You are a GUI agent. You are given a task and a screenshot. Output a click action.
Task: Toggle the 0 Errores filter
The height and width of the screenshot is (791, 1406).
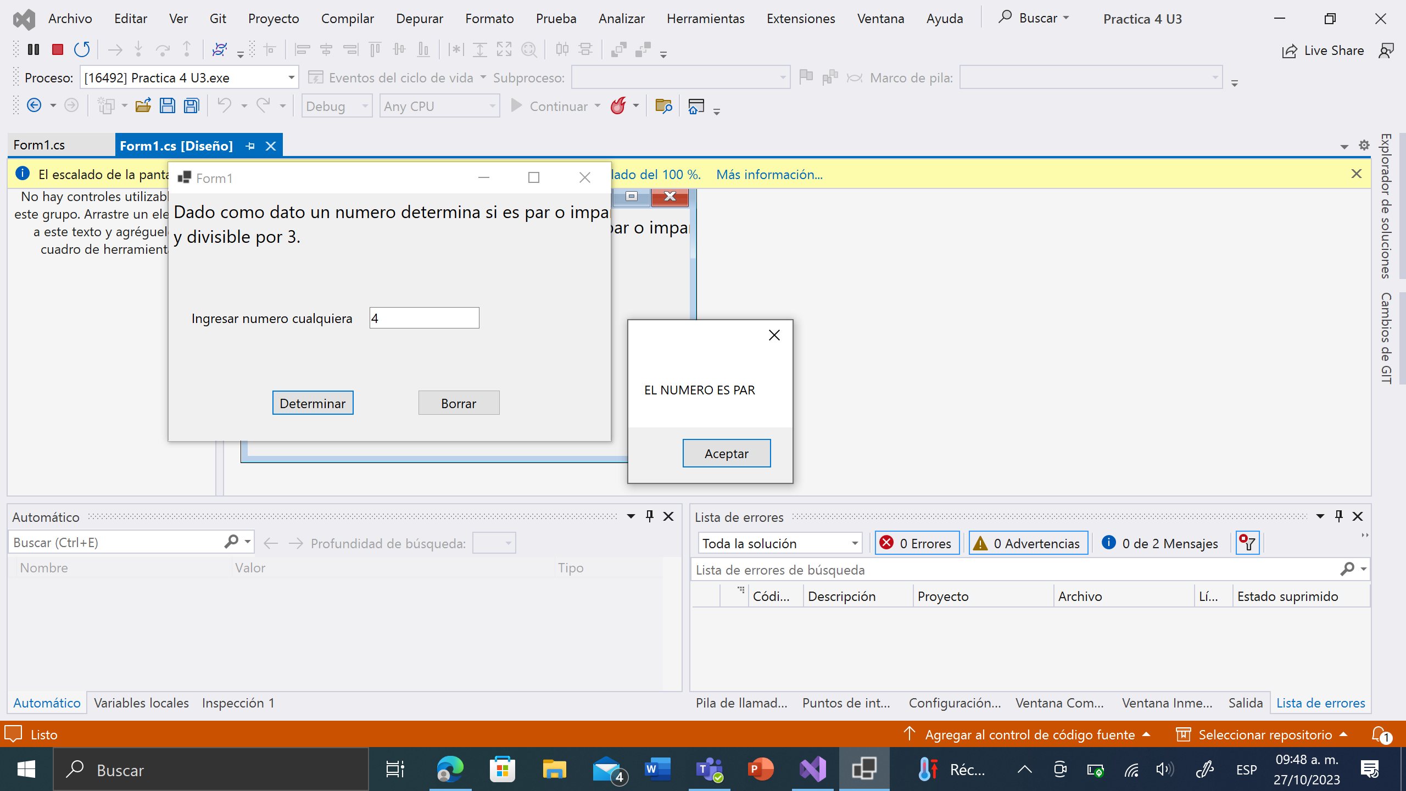click(916, 543)
